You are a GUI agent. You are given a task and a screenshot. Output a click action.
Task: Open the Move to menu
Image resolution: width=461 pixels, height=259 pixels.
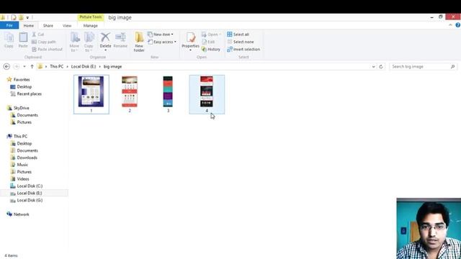[74, 42]
